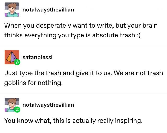This screenshot has height=133, width=167.
Task: Click the reblog badge on bottom notalwaysthevillian avatar
Action: click(x=17, y=110)
